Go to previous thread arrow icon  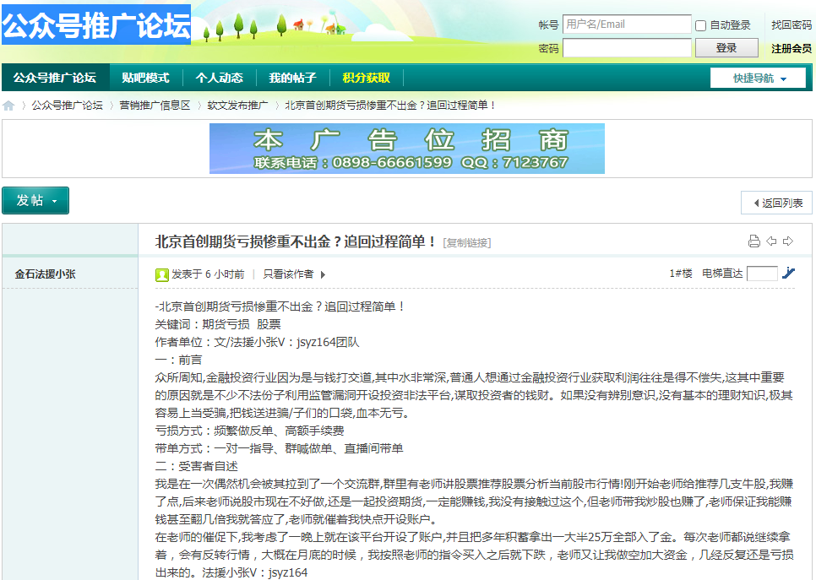tap(771, 241)
